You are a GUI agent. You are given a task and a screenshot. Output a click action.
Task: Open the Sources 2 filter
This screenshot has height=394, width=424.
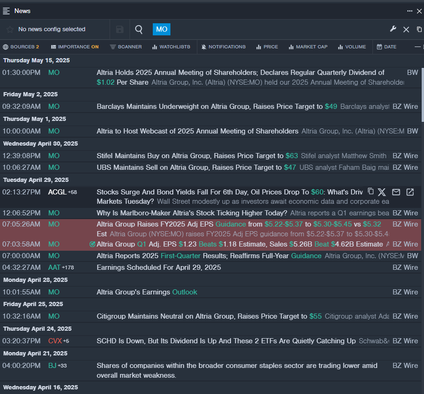(x=21, y=47)
